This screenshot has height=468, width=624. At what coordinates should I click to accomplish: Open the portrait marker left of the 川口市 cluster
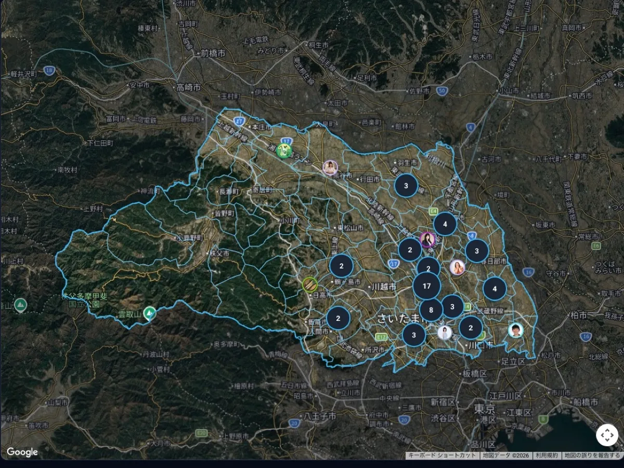445,332
